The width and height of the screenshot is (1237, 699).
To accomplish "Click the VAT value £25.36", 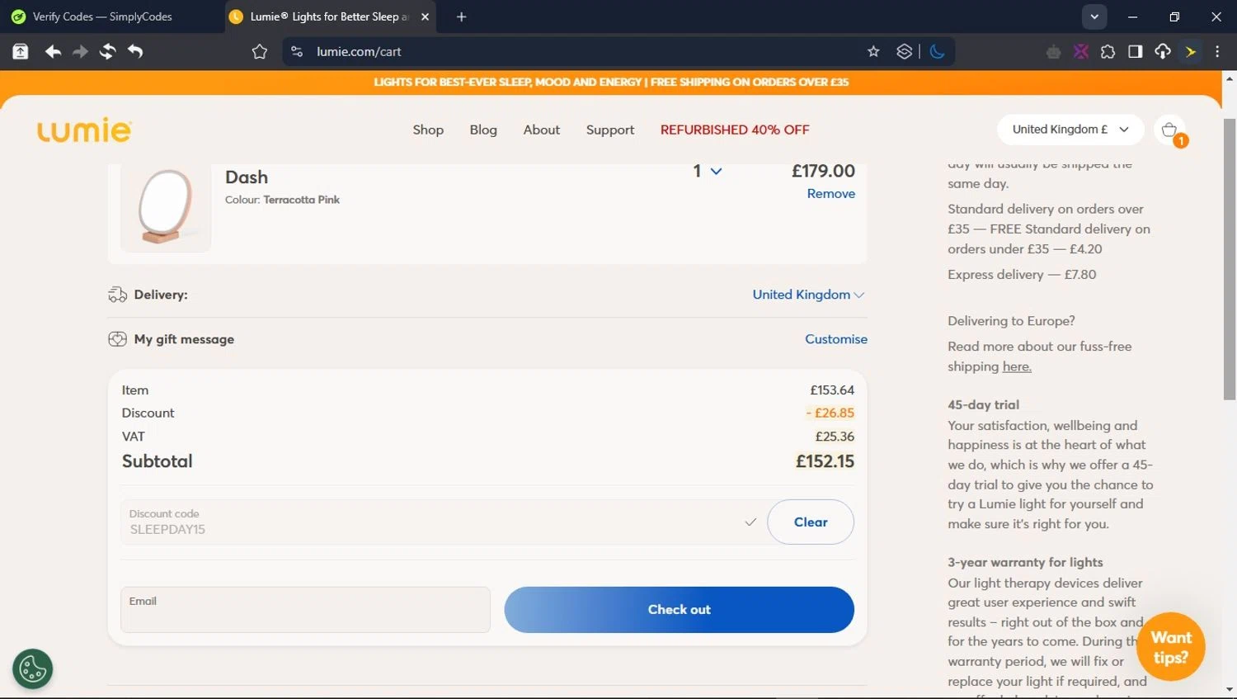I will pos(835,436).
